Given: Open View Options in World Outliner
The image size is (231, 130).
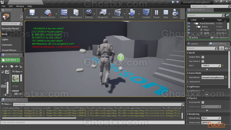Looking at the screenshot, I should (x=220, y=38).
